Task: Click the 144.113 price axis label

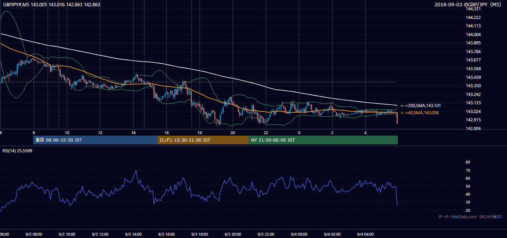Action: (473, 26)
